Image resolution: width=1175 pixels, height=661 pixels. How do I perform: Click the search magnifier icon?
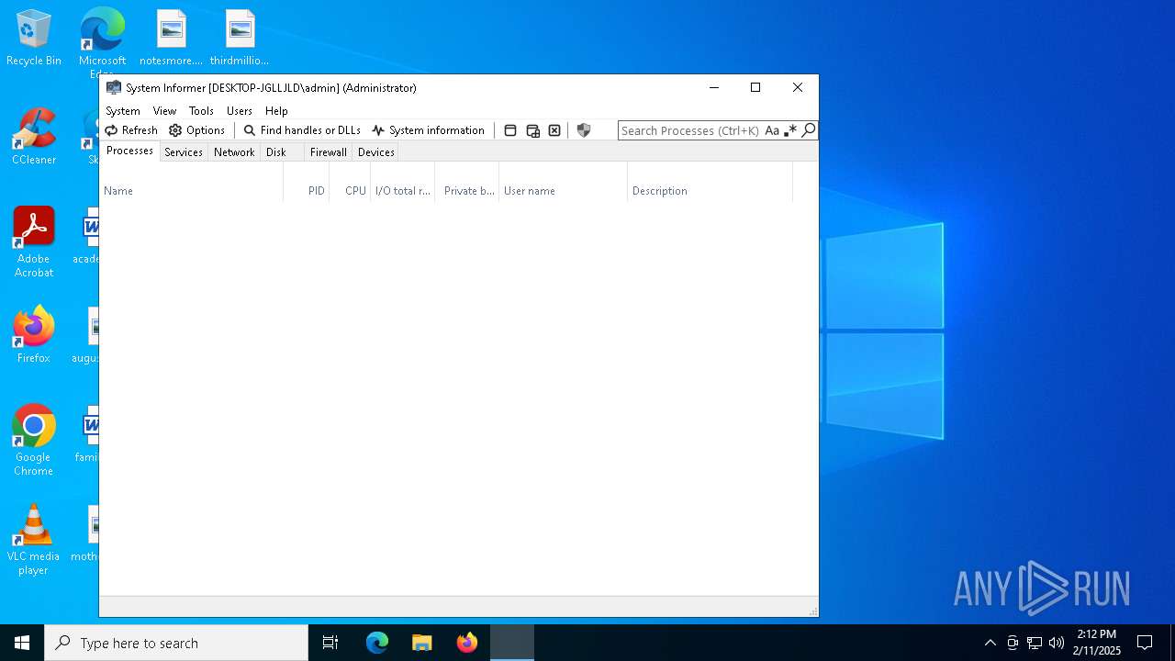pyautogui.click(x=809, y=130)
